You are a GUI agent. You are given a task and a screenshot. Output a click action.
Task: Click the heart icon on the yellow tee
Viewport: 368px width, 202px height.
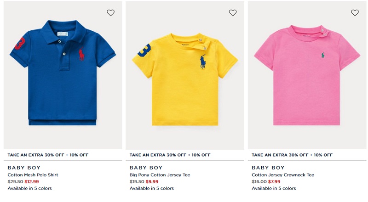pos(233,13)
